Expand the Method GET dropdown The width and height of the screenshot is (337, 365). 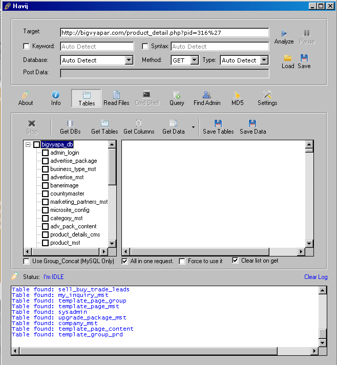[x=194, y=60]
